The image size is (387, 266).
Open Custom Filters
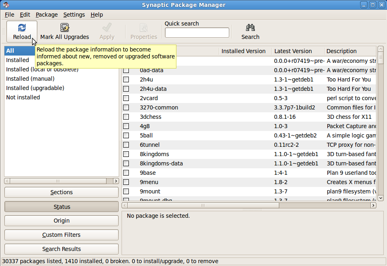click(x=61, y=235)
